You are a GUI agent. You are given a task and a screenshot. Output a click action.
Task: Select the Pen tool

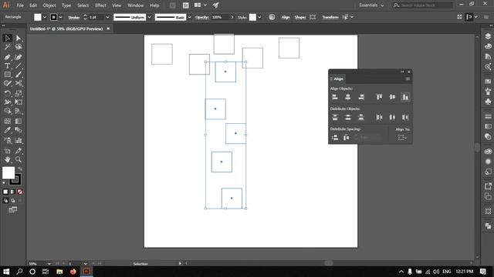pyautogui.click(x=7, y=57)
